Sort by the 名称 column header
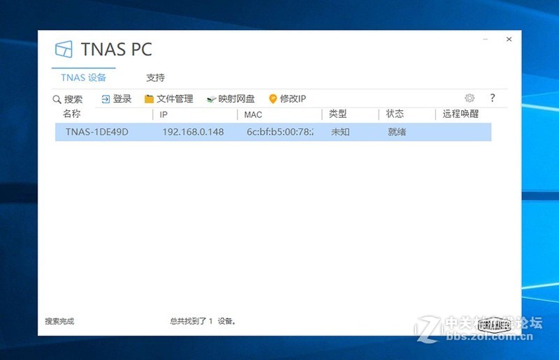559x360 pixels. tap(72, 114)
